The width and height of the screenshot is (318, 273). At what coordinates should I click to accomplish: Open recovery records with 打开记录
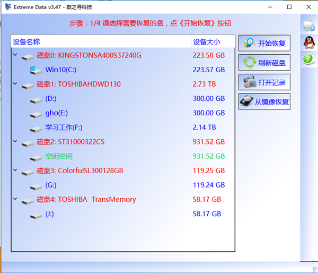(x=264, y=82)
